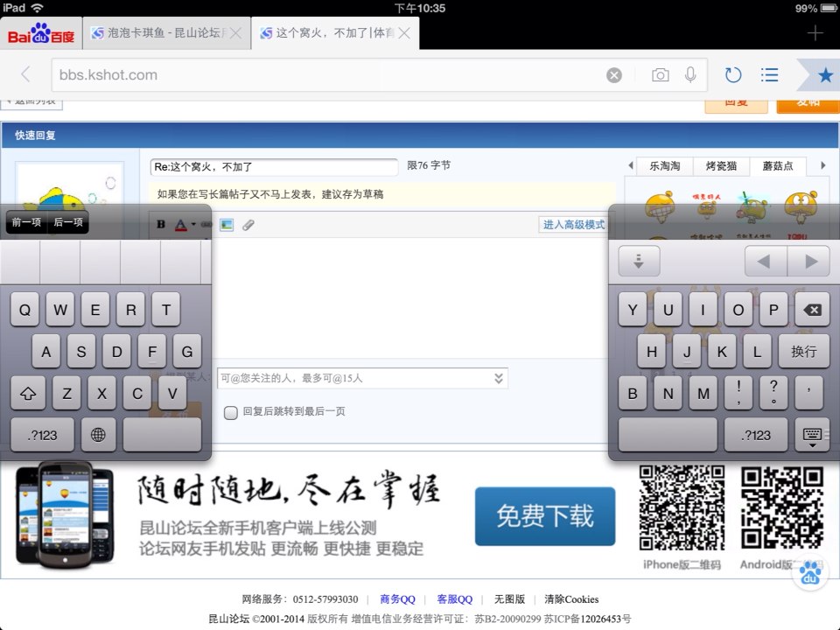The width and height of the screenshot is (840, 630).
Task: Select the first mushroom emoticon
Action: pos(660,207)
